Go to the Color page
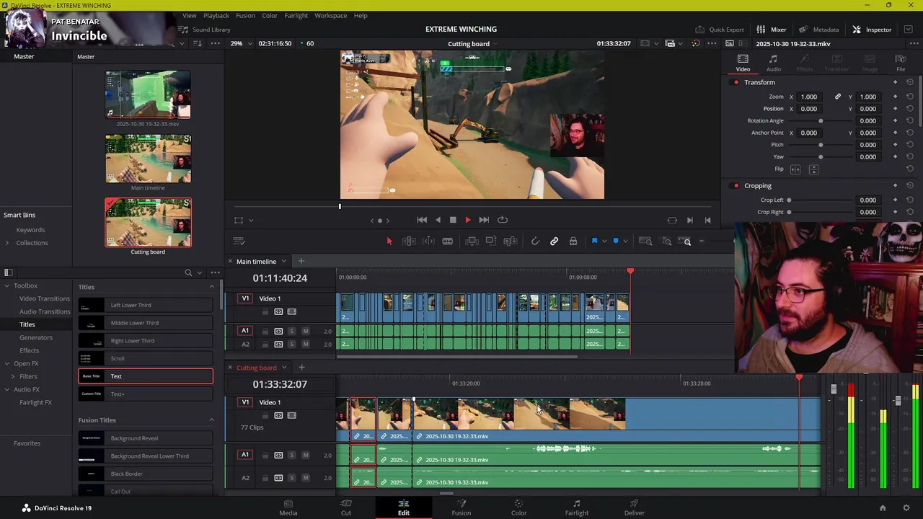Image resolution: width=923 pixels, height=519 pixels. [x=518, y=507]
